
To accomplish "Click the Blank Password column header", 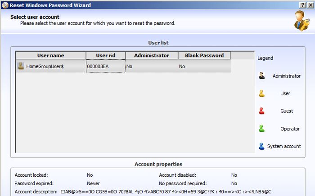I will pos(204,56).
